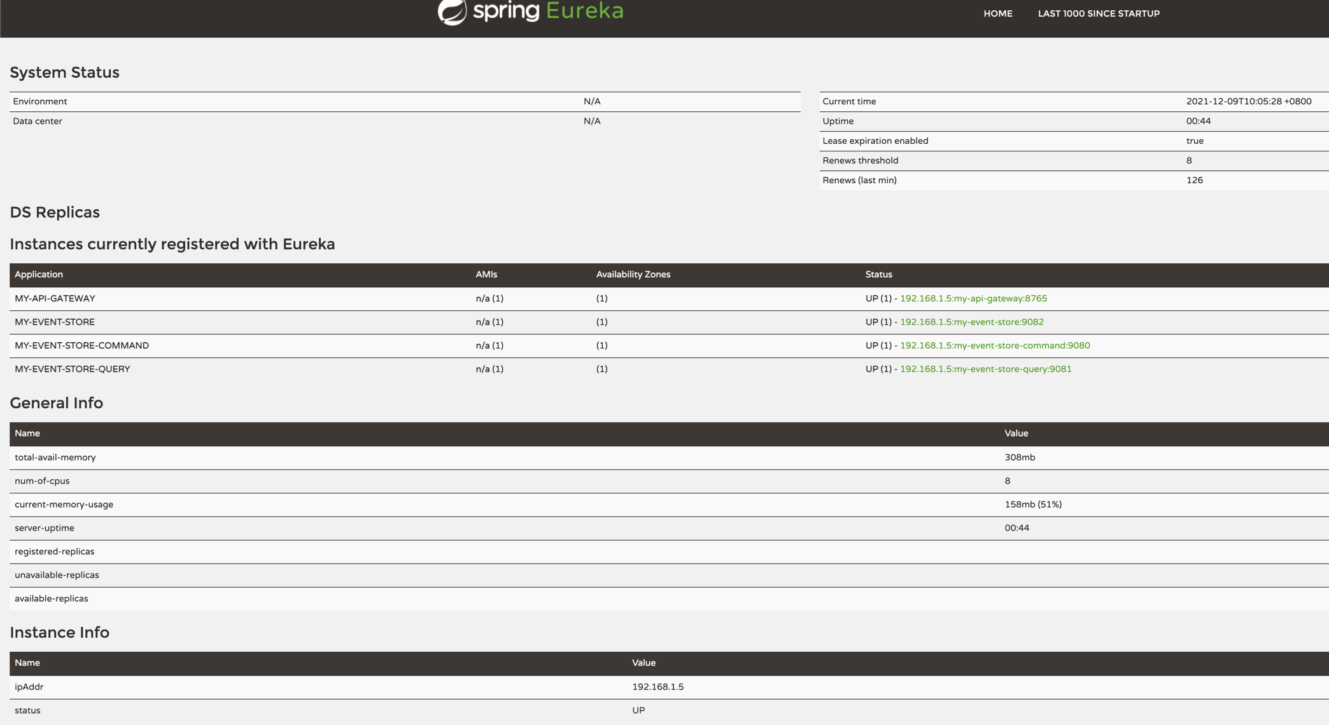Click the Status column header
Viewport: 1329px width, 725px height.
pos(878,275)
